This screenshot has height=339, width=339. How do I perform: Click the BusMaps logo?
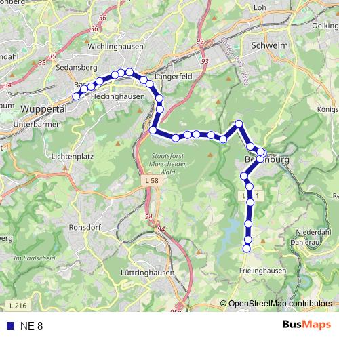point(306,325)
